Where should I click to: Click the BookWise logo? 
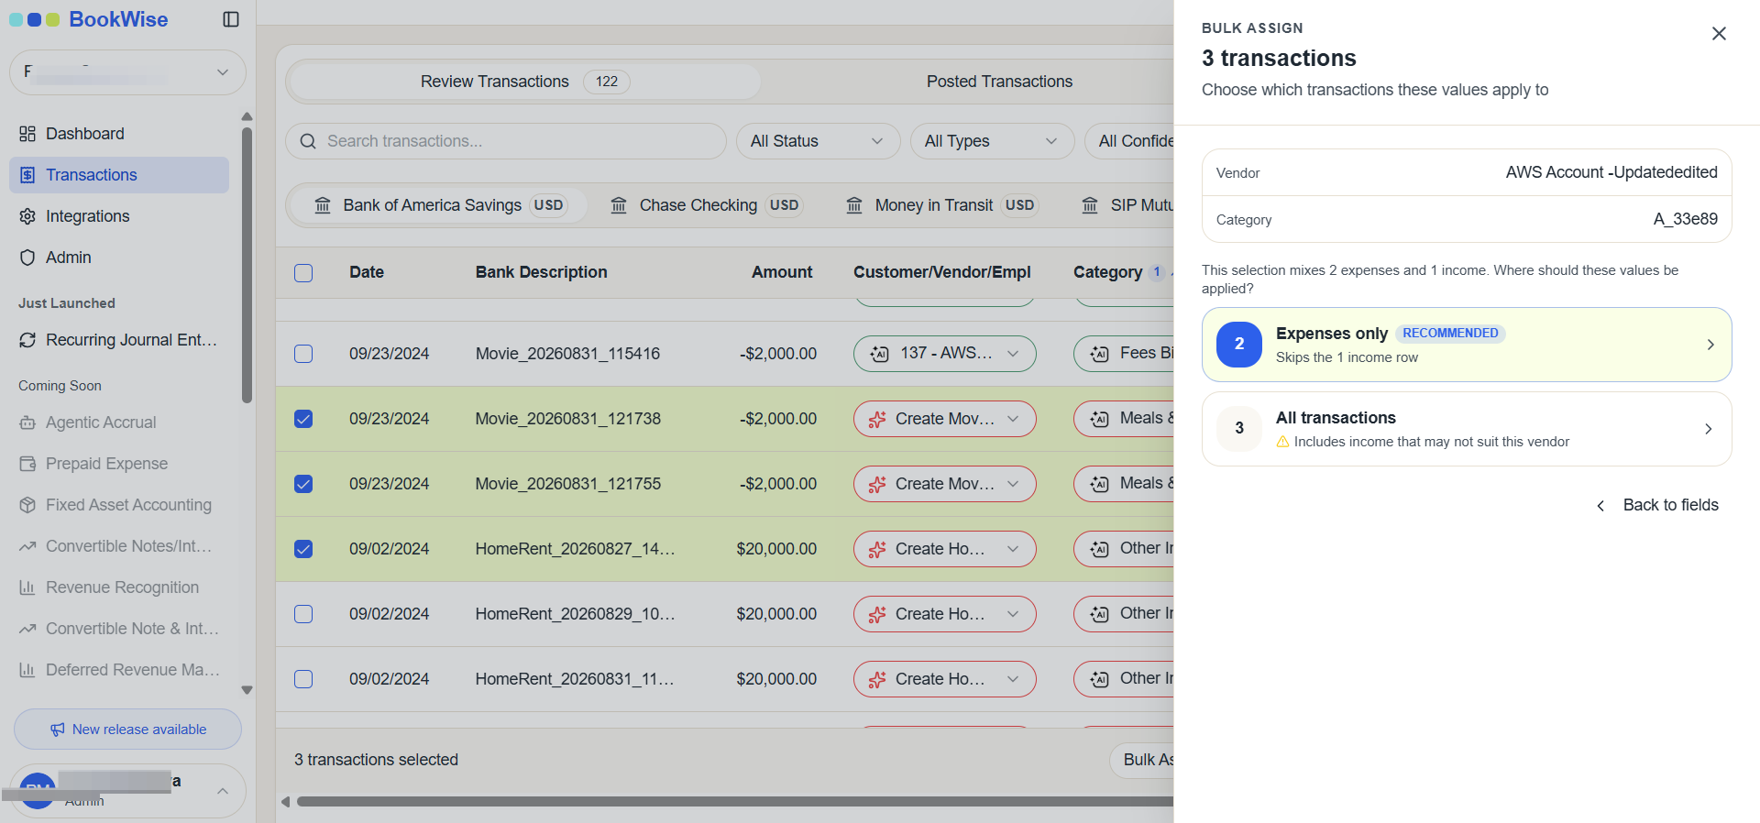[89, 19]
